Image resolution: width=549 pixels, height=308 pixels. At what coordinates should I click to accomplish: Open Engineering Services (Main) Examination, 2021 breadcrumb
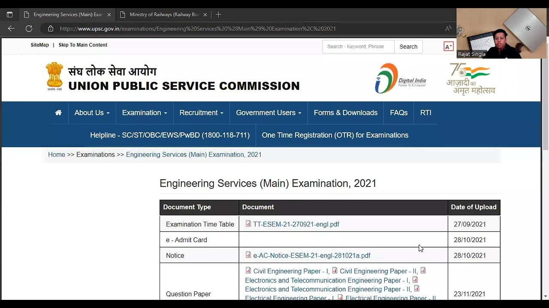[x=194, y=154]
